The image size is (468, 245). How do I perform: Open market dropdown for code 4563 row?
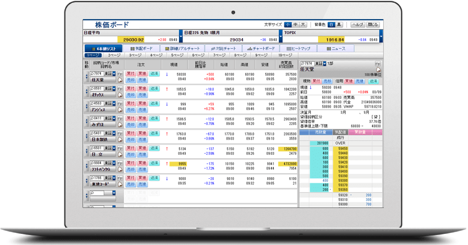(114, 103)
